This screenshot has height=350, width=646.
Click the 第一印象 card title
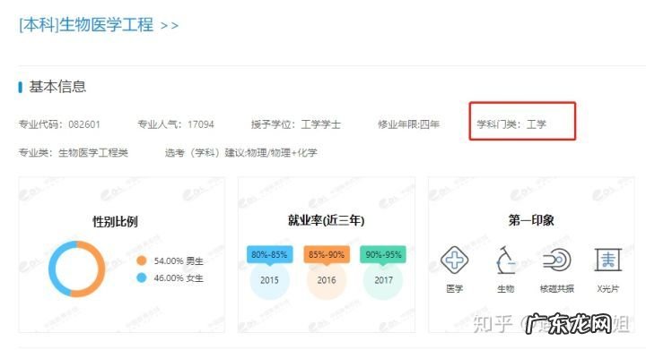tap(531, 220)
